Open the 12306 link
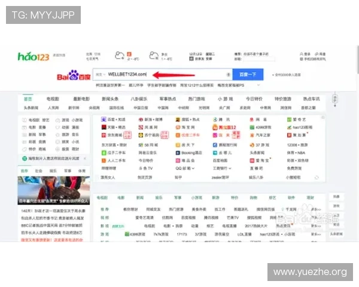359x287 pixels. (292, 145)
